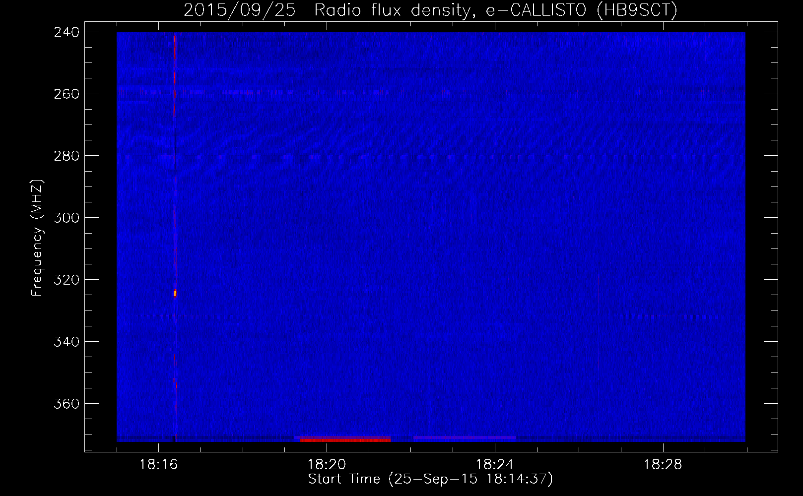Screen dimensions: 803x496
Task: Click the 280 frequency tick label
Action: (x=67, y=156)
